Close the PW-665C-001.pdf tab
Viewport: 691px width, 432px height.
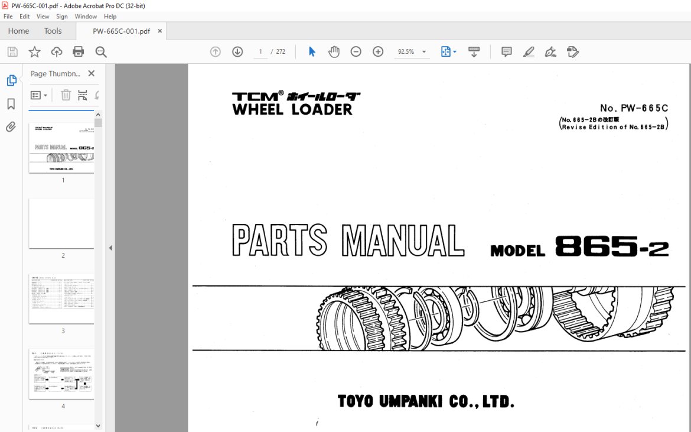[160, 31]
